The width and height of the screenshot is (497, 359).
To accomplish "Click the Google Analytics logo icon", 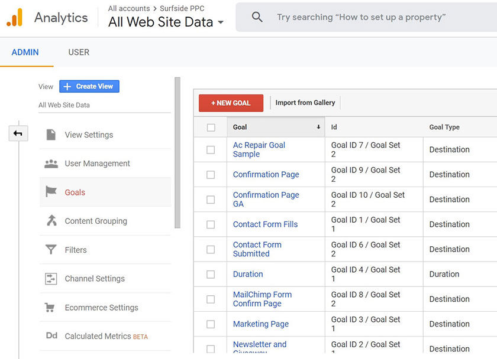I will pos(14,18).
